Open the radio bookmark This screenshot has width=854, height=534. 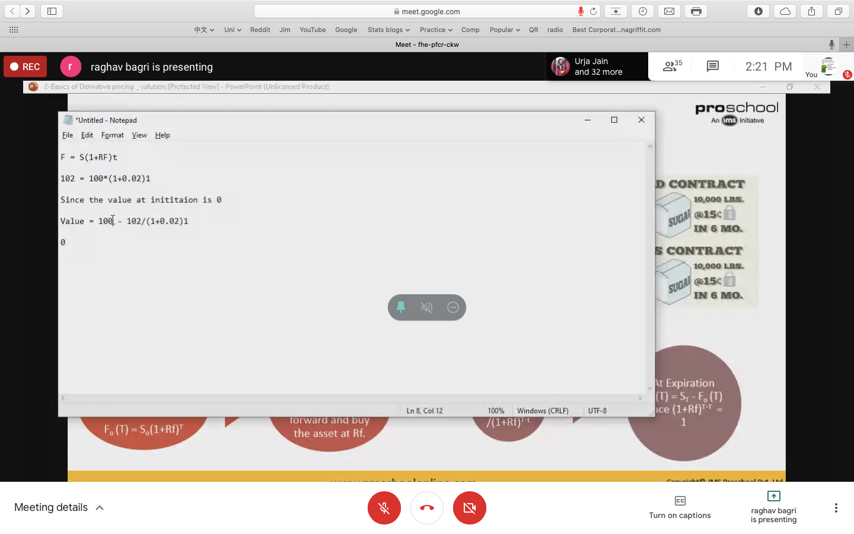tap(555, 30)
